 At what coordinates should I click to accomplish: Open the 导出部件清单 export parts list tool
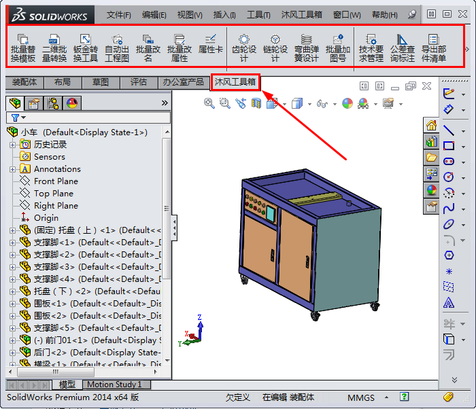coord(433,48)
